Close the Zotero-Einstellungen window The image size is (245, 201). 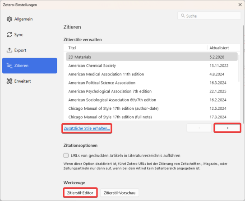(x=240, y=5)
